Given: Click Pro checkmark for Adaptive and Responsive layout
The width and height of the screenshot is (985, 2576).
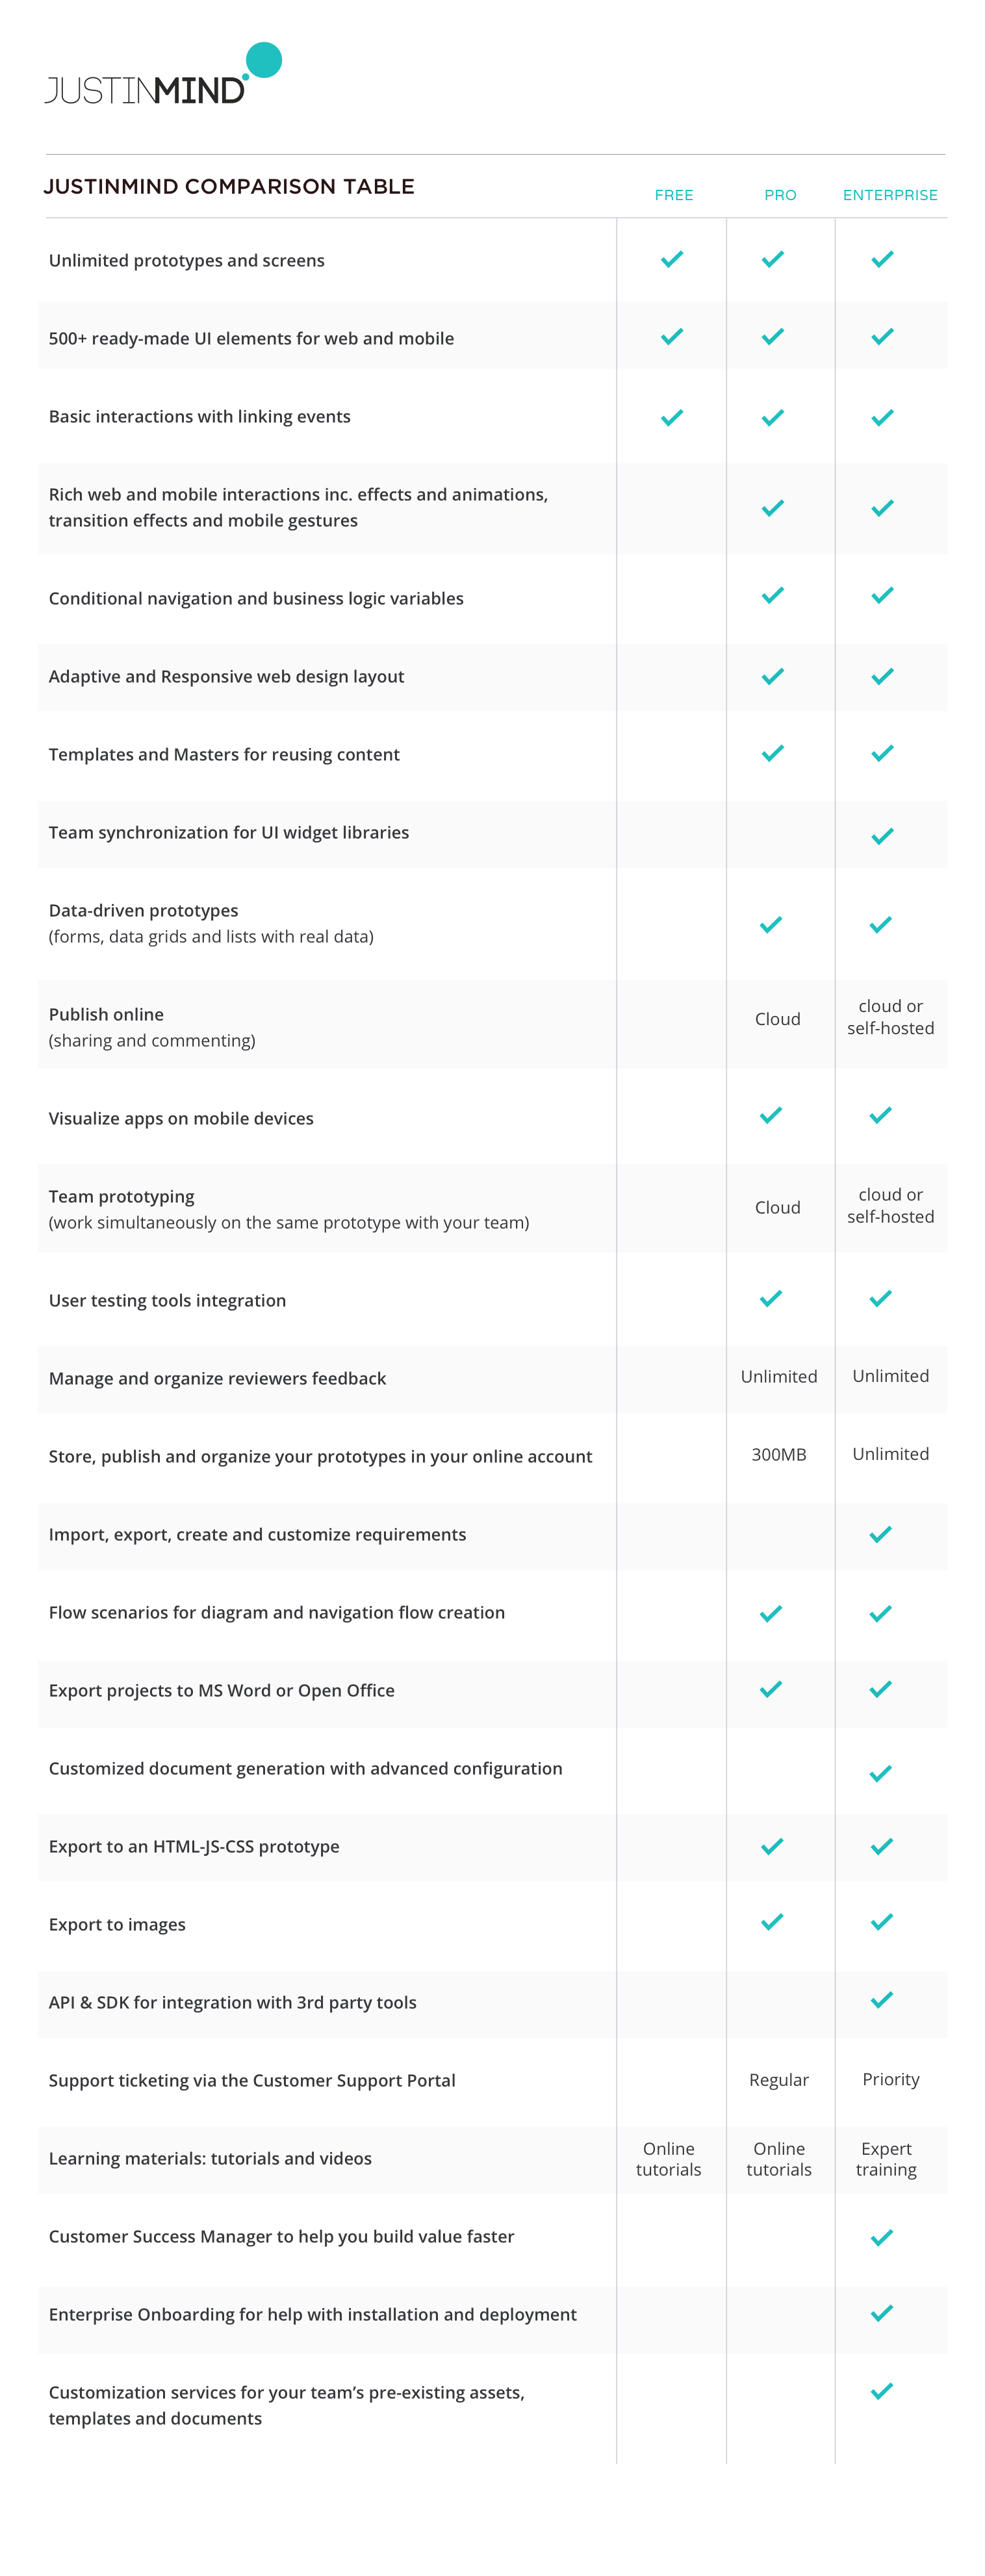Looking at the screenshot, I should click(772, 676).
